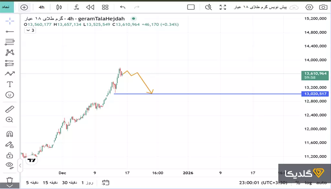The height and width of the screenshot is (189, 331).
Task: Click the نماد symbol button
Action: tap(7, 7)
